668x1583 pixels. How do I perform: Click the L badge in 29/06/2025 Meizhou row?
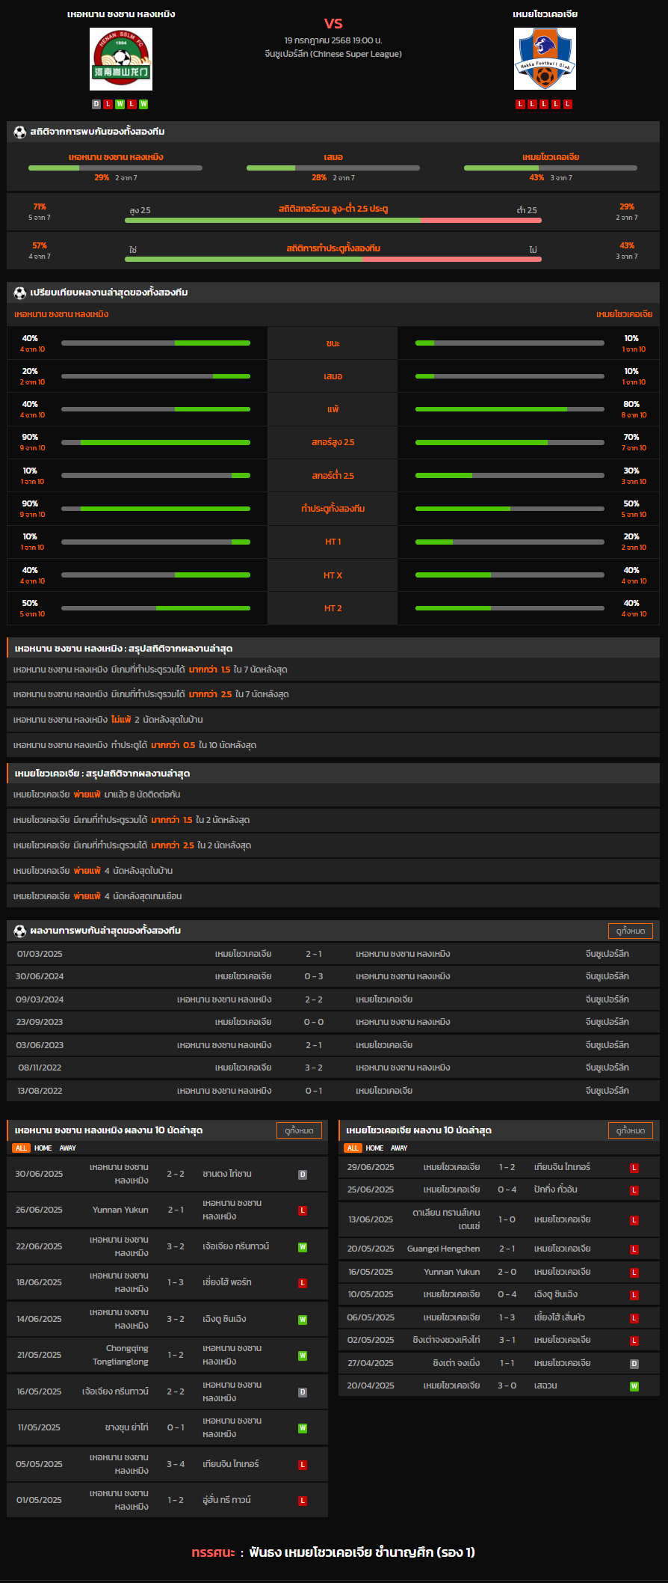tap(634, 1168)
